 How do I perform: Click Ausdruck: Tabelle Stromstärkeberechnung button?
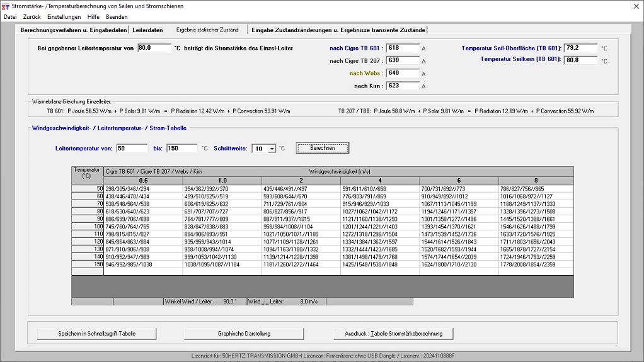(x=393, y=334)
